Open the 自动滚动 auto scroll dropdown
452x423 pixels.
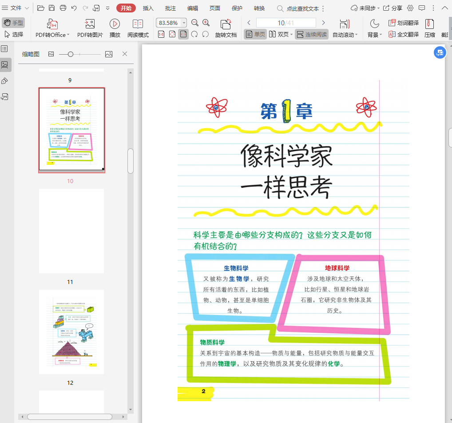click(345, 28)
